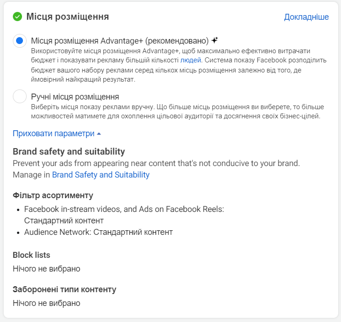Click the 'Block lists' heading
This screenshot has width=341, height=322.
tap(32, 255)
